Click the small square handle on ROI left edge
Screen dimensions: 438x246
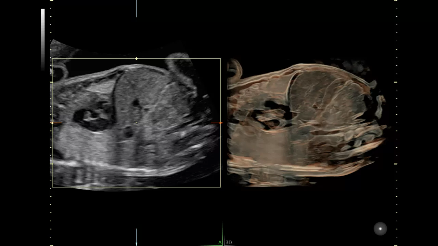[x=52, y=123]
